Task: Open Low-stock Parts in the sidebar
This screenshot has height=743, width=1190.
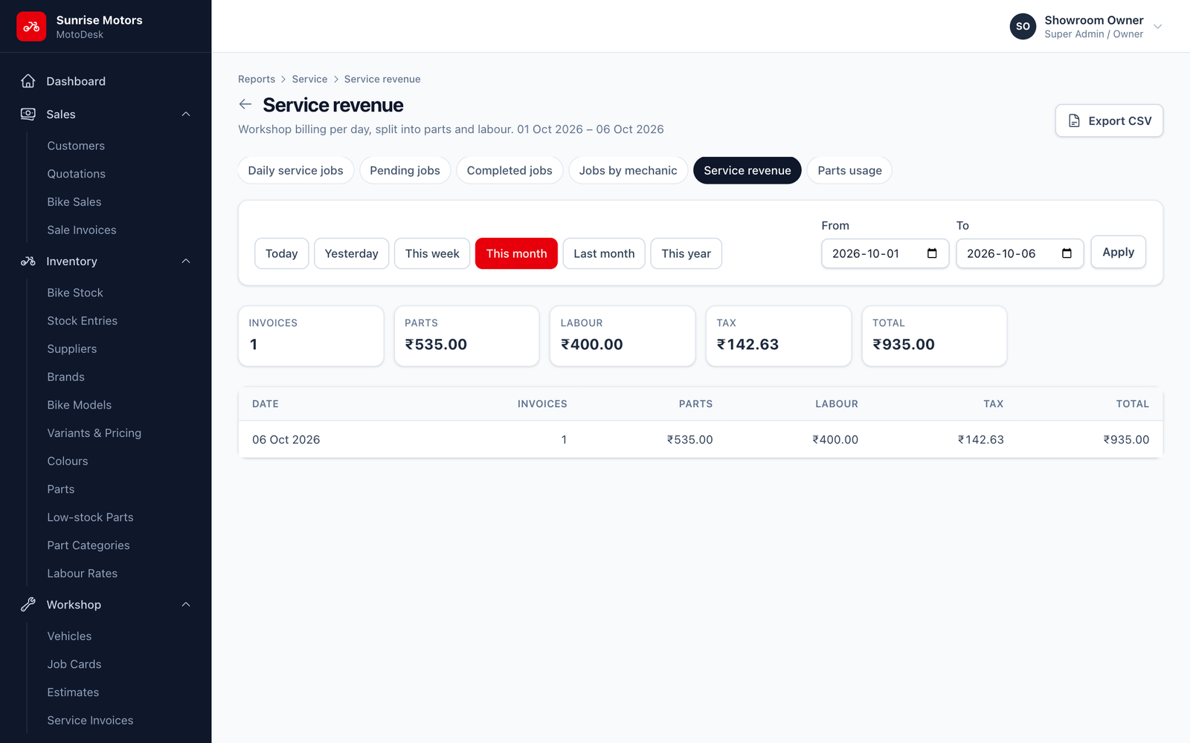Action: 90,517
